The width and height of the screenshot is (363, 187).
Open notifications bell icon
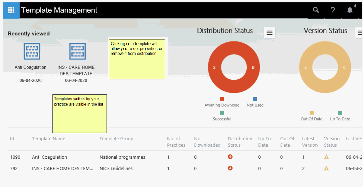pyautogui.click(x=350, y=10)
